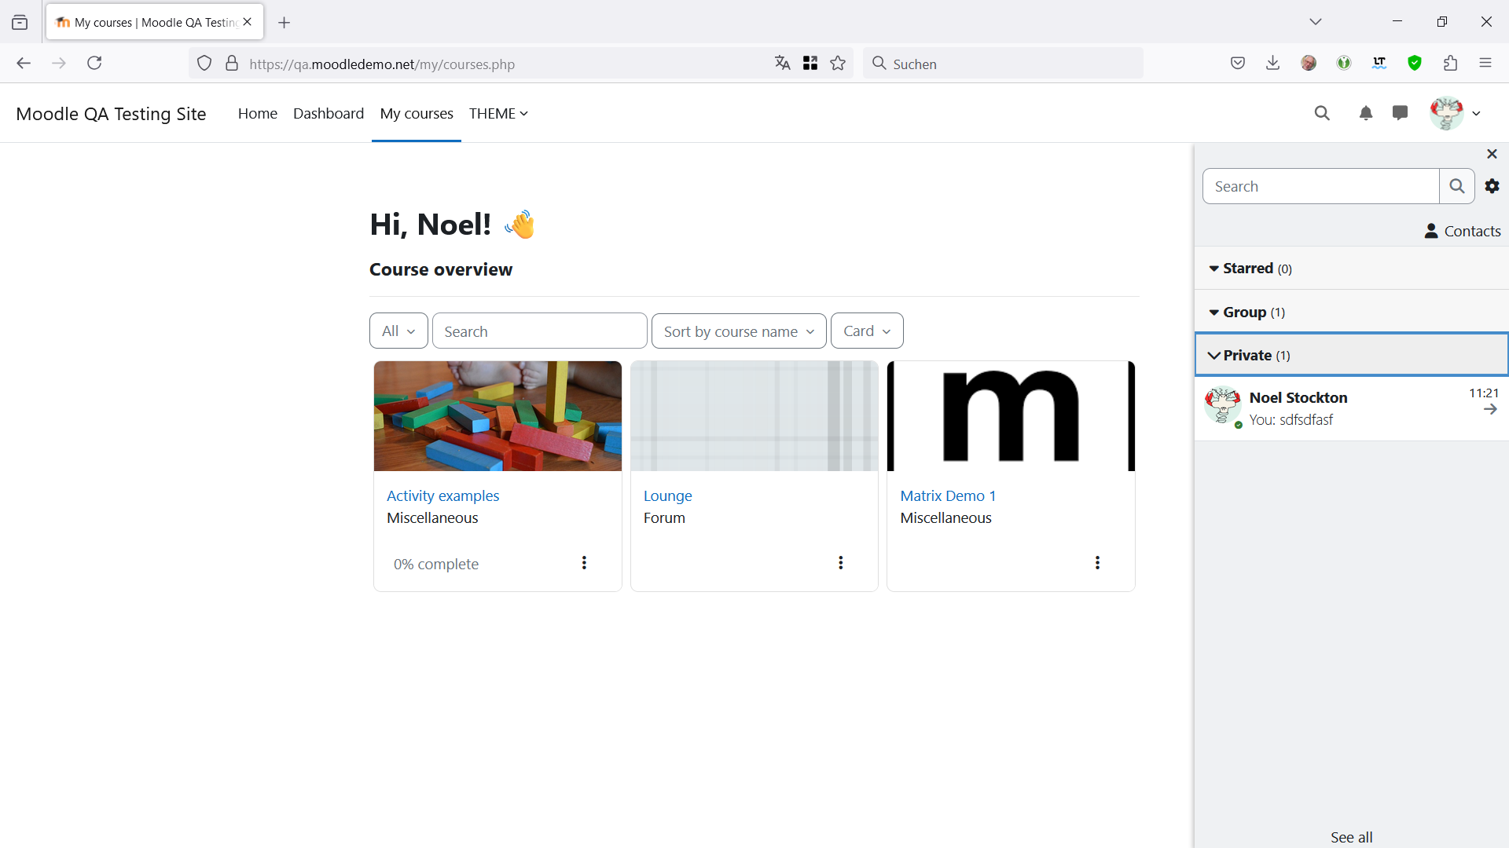Click the browser back arrow
The image size is (1509, 848).
pyautogui.click(x=24, y=64)
